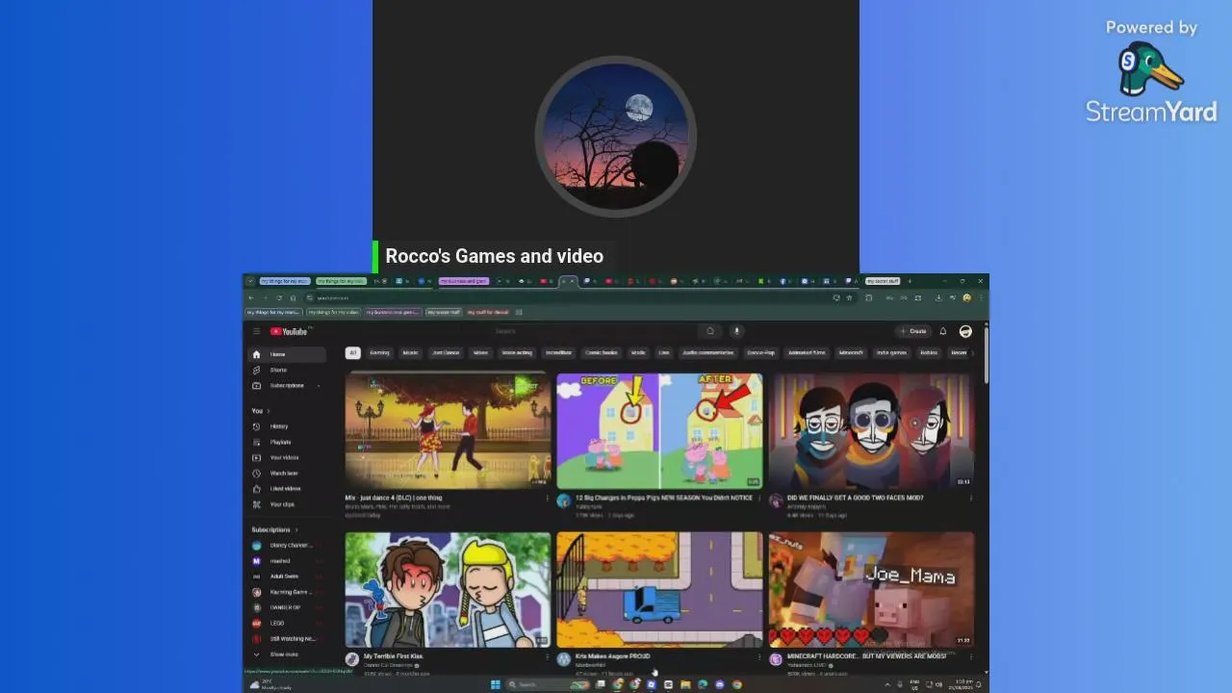Open Subscriptions in the sidebar
The width and height of the screenshot is (1232, 693).
pos(287,385)
